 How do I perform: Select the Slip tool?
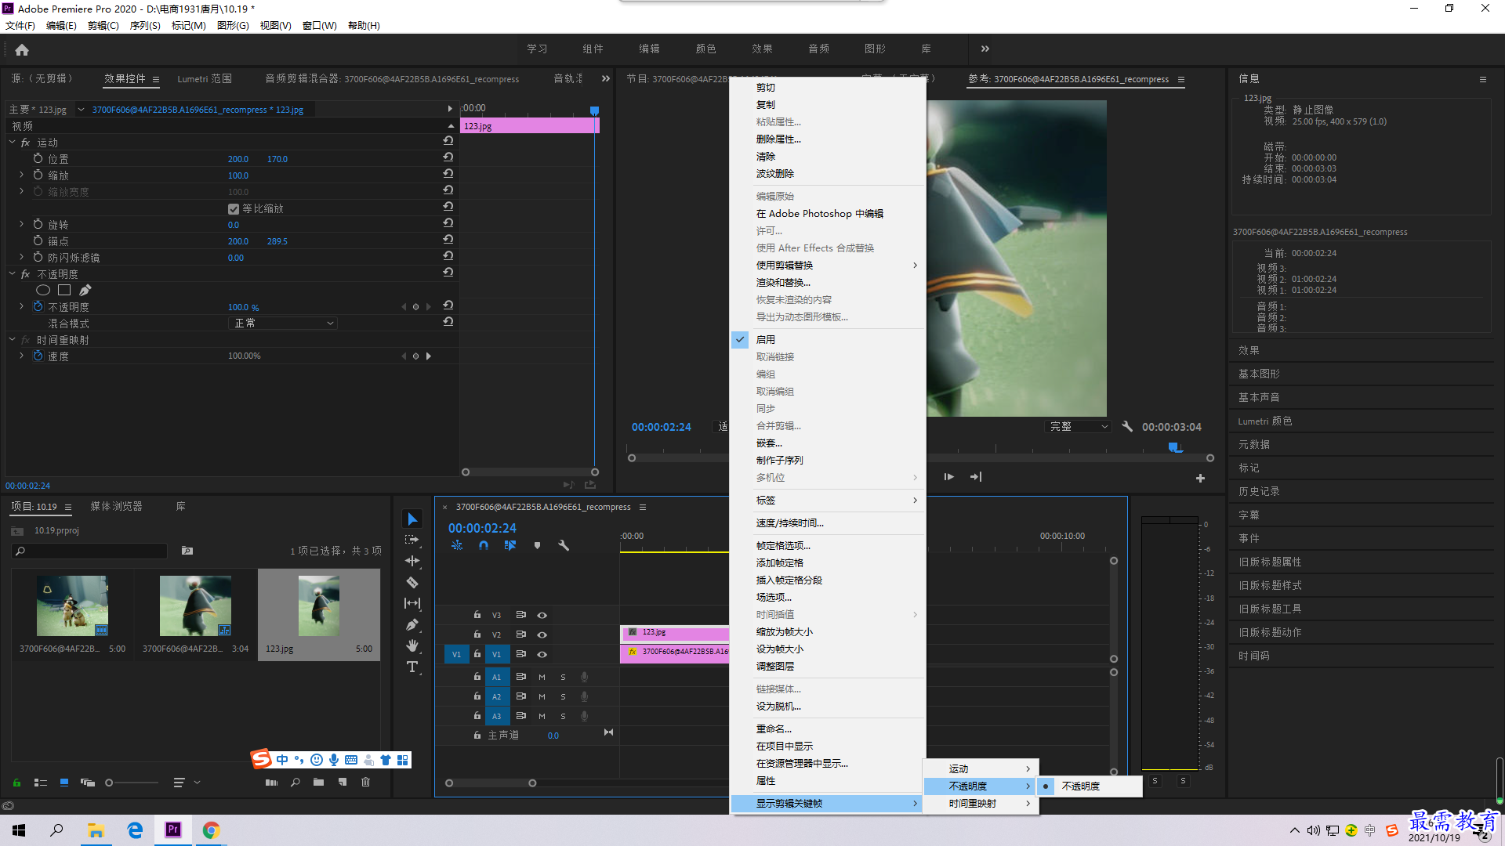(412, 603)
